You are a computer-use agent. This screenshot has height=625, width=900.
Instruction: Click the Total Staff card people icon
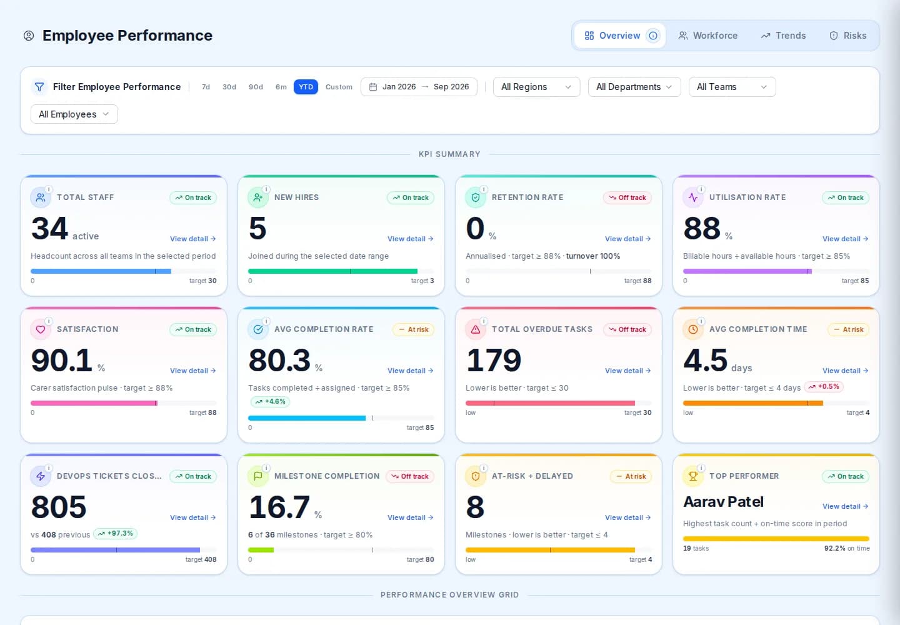pyautogui.click(x=41, y=197)
